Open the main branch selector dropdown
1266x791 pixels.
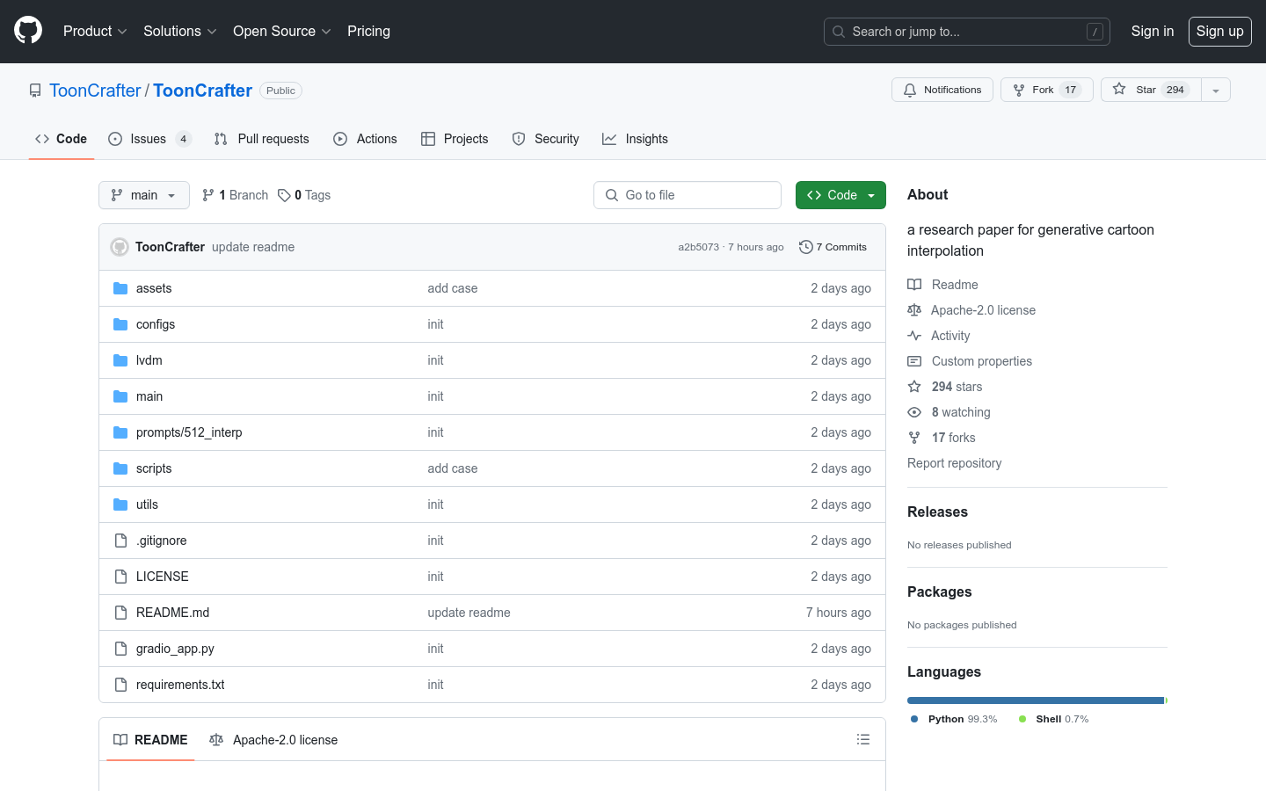click(x=144, y=195)
